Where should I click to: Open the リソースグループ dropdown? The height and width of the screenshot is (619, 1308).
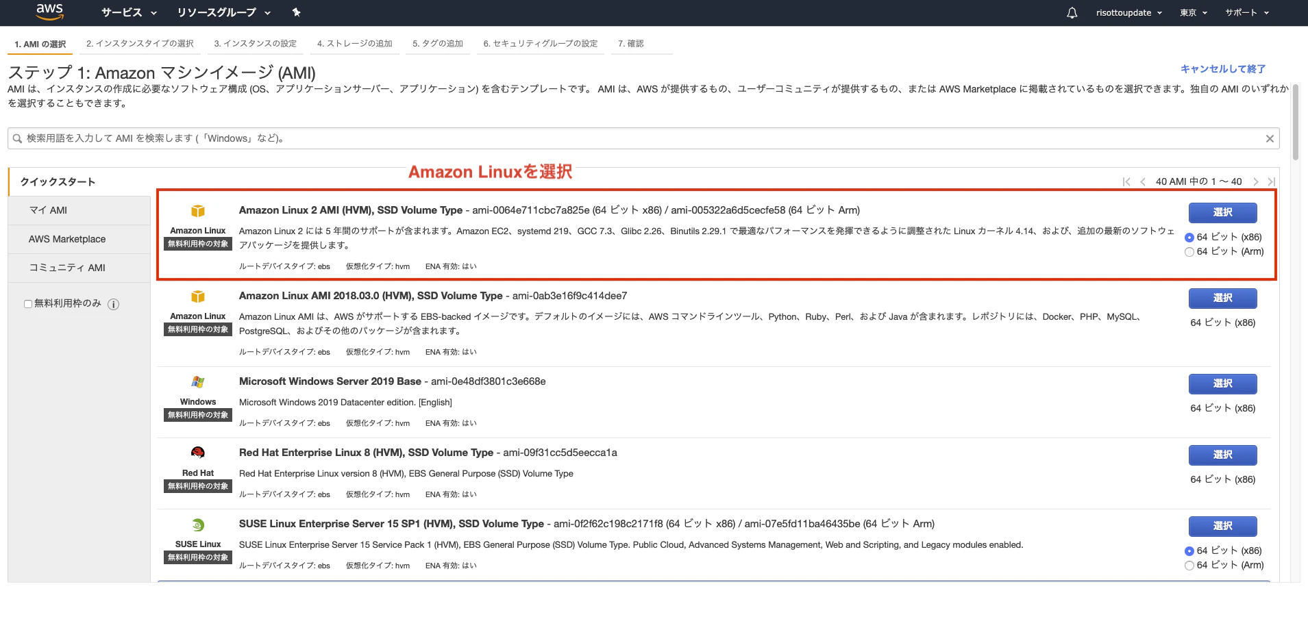pyautogui.click(x=223, y=12)
